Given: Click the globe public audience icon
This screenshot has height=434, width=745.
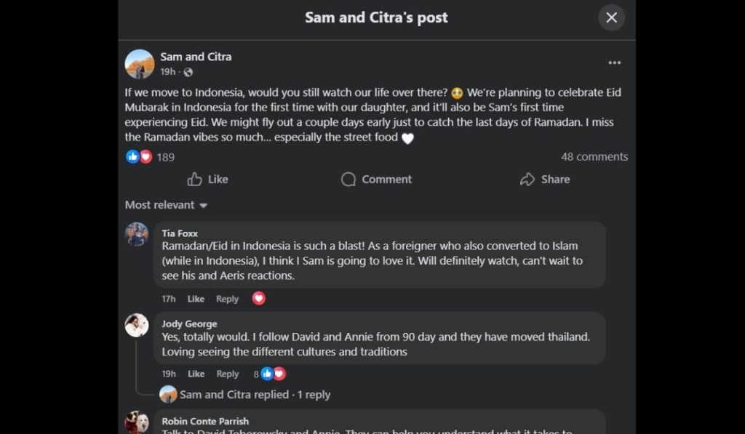Looking at the screenshot, I should 188,72.
